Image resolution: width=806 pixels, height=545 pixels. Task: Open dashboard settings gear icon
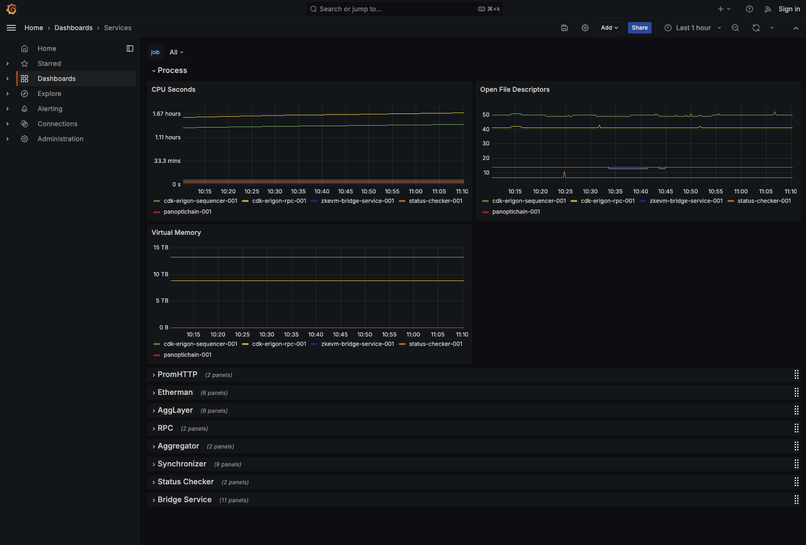585,28
